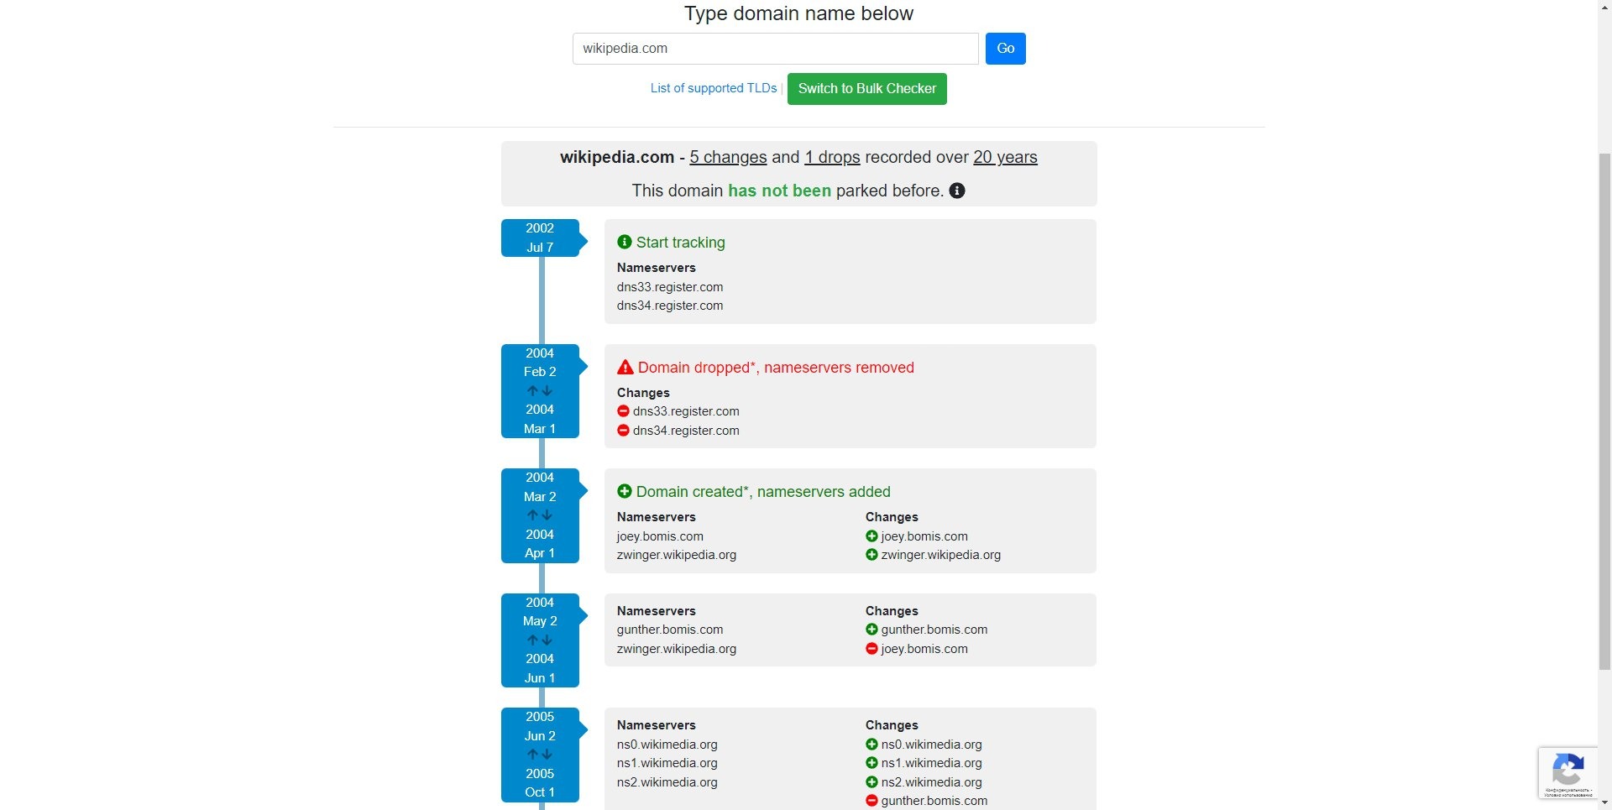Click up-down arrows in May 2 – Jun 1 marker
The width and height of the screenshot is (1612, 810).
click(539, 640)
